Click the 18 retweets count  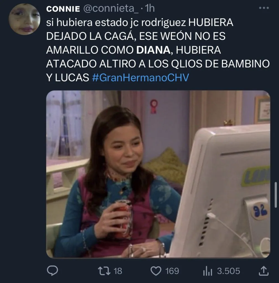point(118,271)
